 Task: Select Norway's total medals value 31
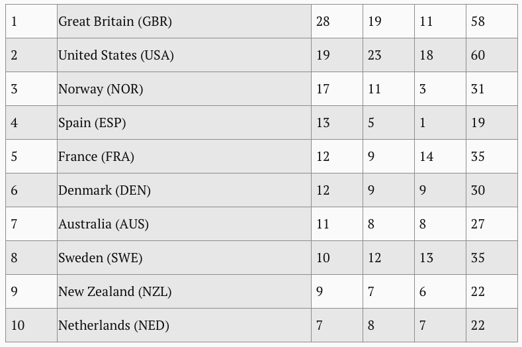tap(492, 89)
